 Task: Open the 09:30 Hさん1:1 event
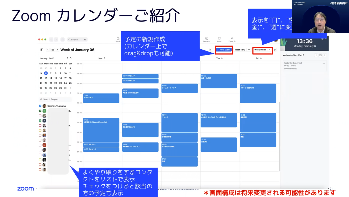(140, 81)
